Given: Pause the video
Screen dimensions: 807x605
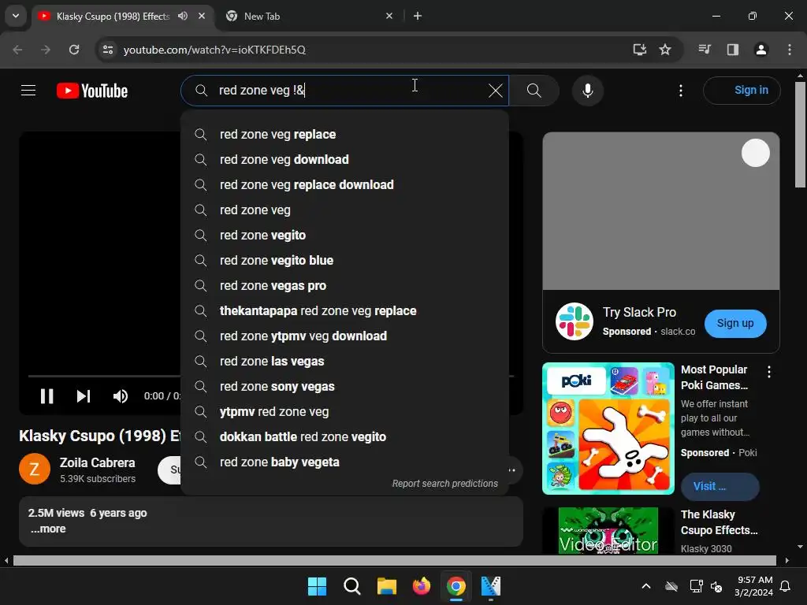Looking at the screenshot, I should tap(46, 396).
